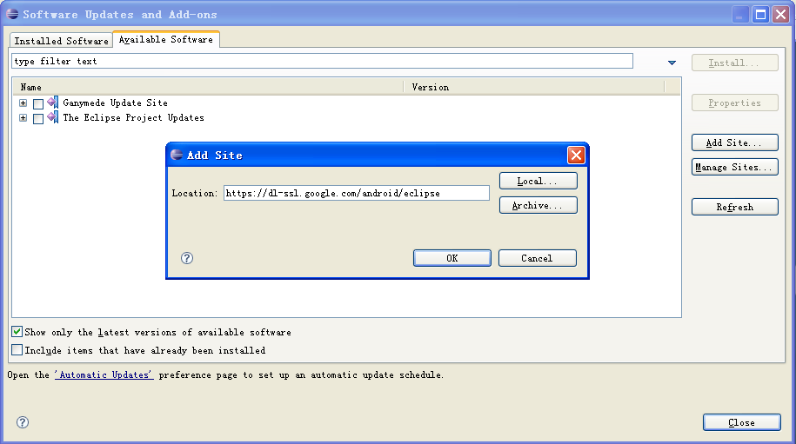This screenshot has height=444, width=796.
Task: Open the 'Automatic Updates' preference link
Action: [x=104, y=374]
